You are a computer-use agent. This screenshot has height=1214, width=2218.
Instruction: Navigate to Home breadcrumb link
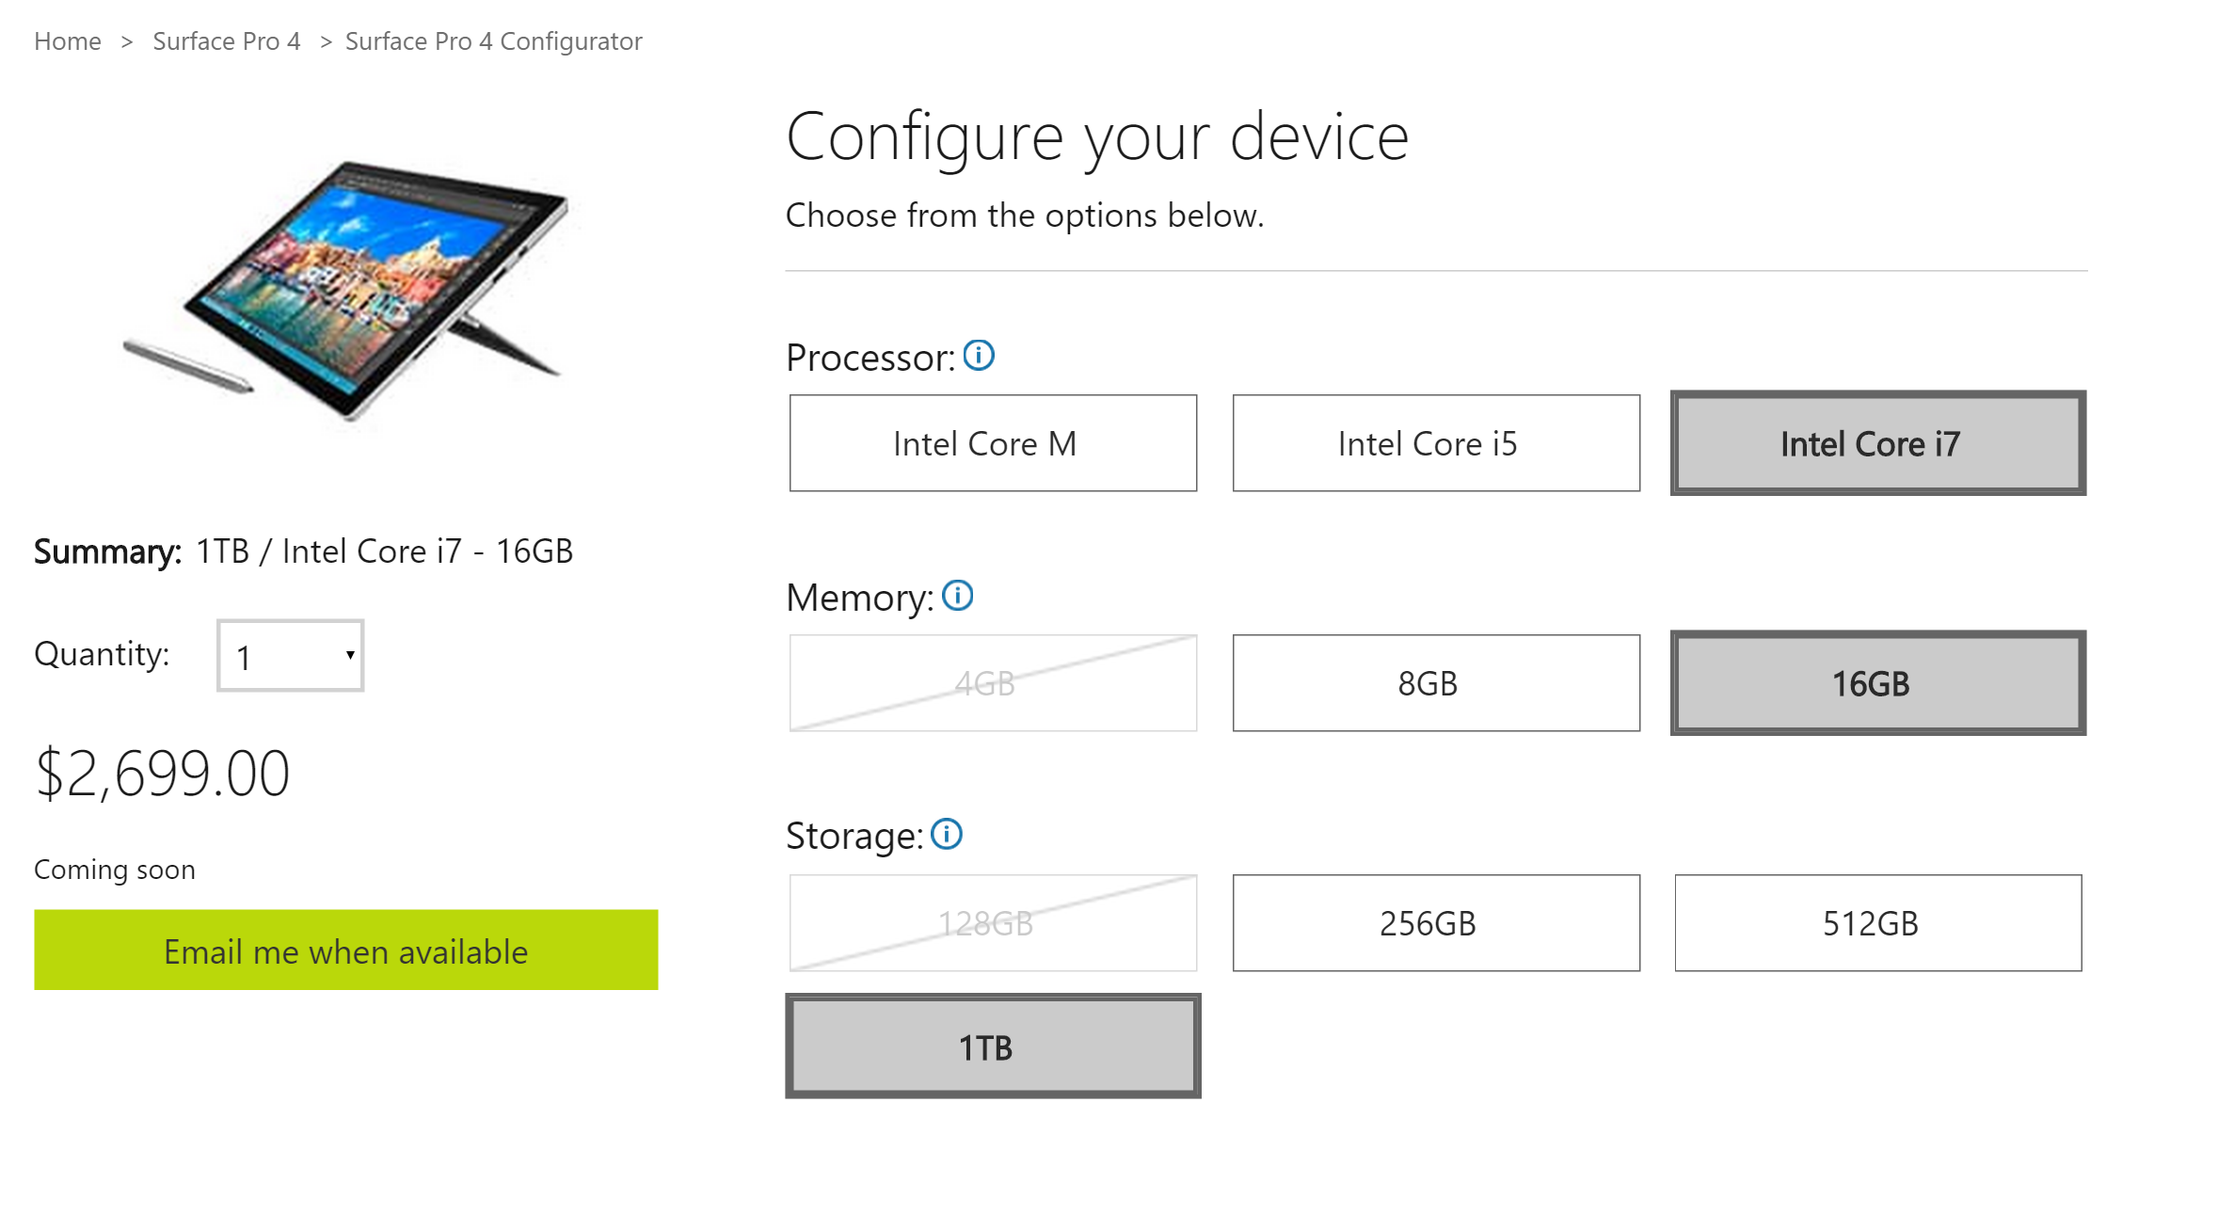pyautogui.click(x=64, y=40)
